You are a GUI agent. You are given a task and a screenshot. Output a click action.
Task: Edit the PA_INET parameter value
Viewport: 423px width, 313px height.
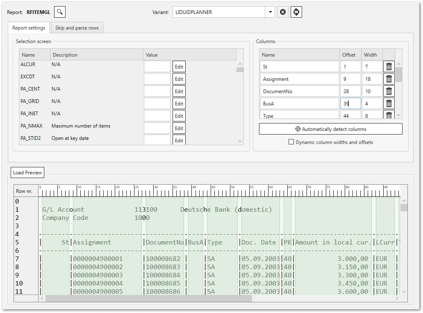pyautogui.click(x=179, y=116)
